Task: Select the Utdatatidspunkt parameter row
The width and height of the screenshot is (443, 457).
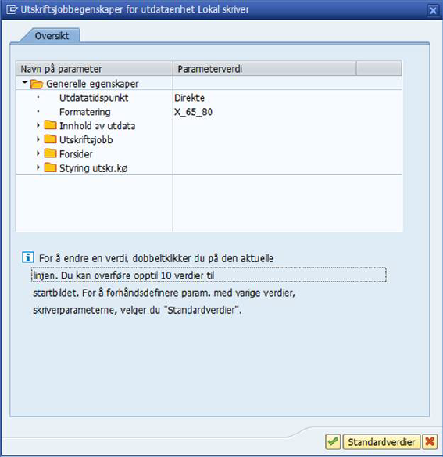Action: click(x=209, y=98)
